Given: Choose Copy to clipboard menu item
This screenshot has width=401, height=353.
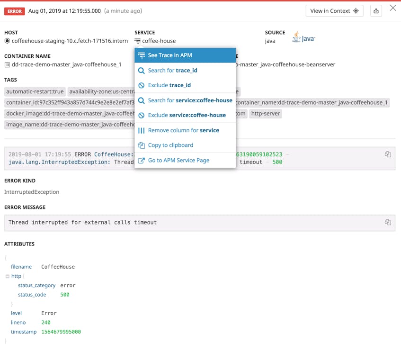Looking at the screenshot, I should click(170, 145).
